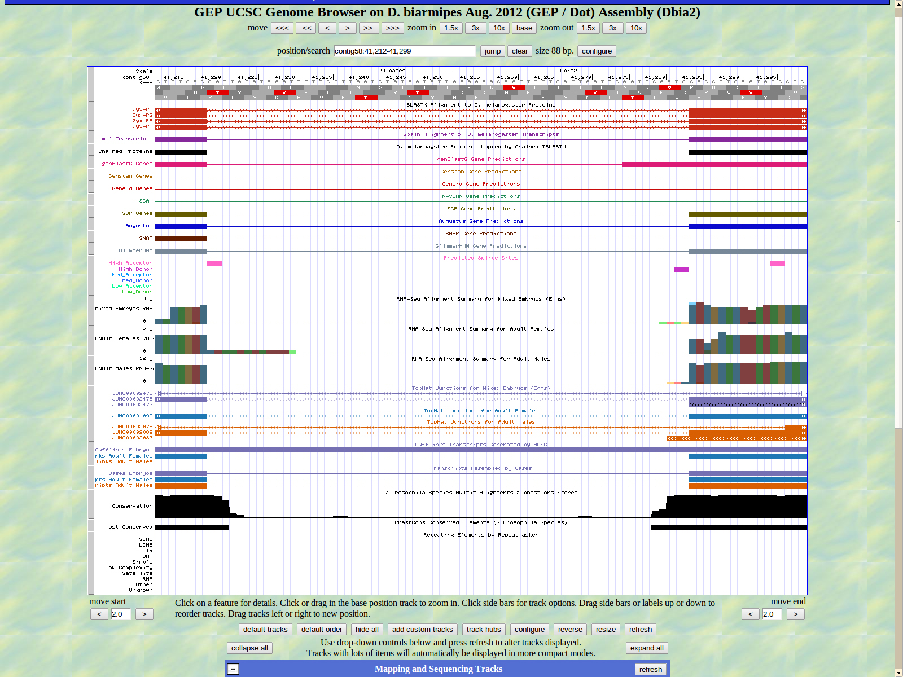Open SGP Genes track label
This screenshot has height=677, width=903.
pos(137,213)
